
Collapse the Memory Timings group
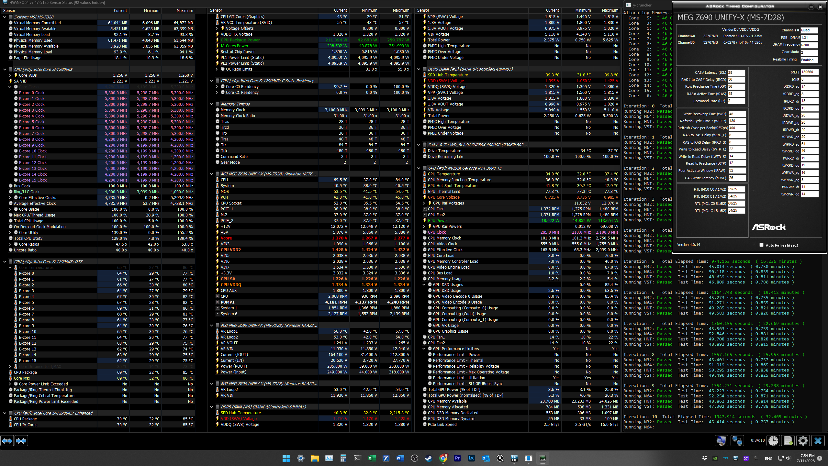click(212, 104)
